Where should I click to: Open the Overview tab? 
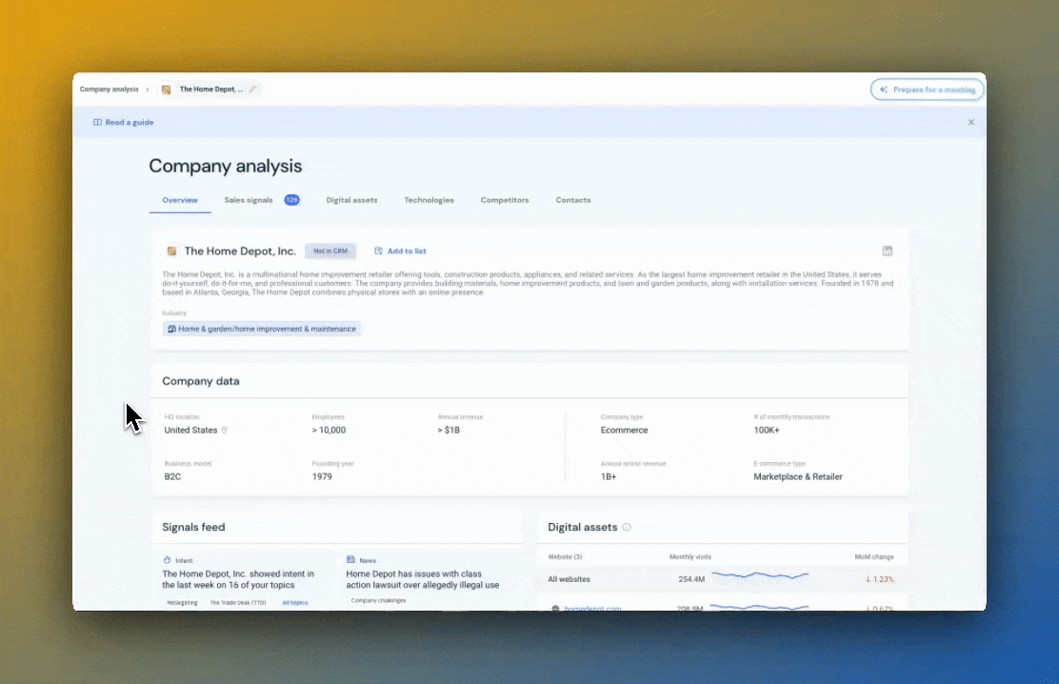(x=180, y=200)
